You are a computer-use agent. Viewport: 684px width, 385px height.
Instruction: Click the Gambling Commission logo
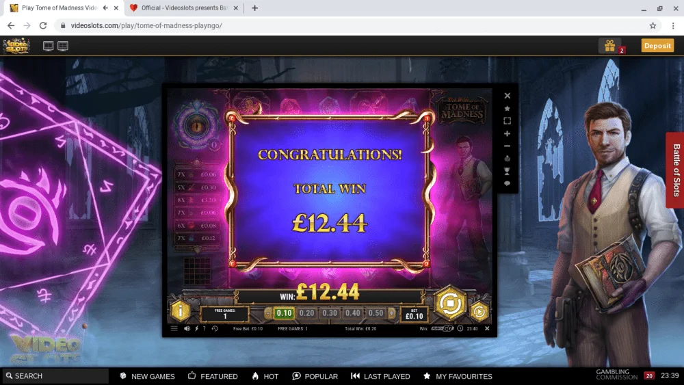(x=616, y=375)
